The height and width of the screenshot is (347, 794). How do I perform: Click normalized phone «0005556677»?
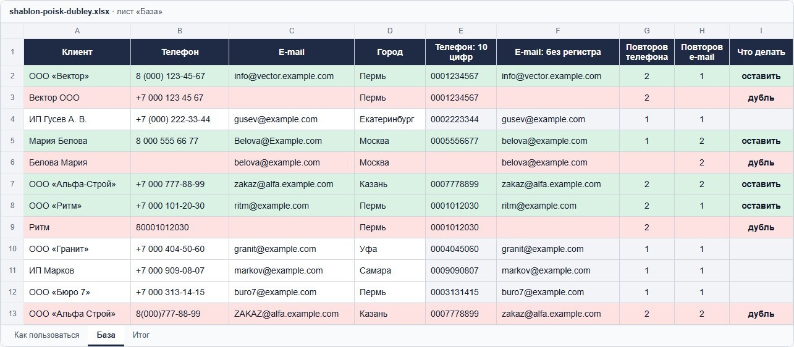[461, 141]
